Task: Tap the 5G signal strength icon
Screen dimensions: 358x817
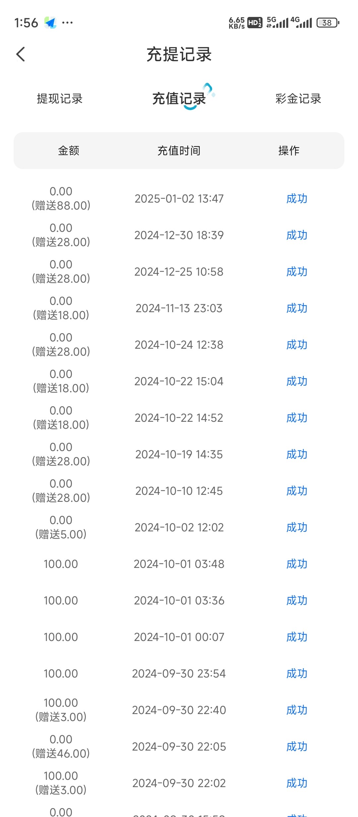Action: [x=277, y=23]
